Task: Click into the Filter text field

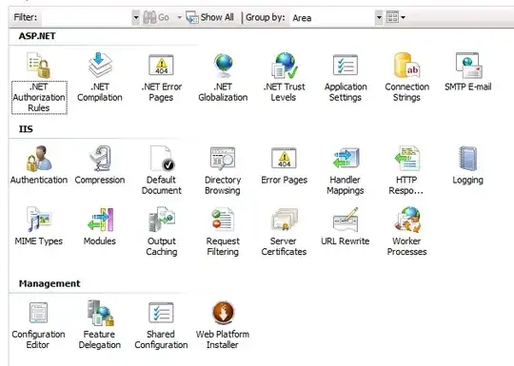Action: click(x=87, y=17)
